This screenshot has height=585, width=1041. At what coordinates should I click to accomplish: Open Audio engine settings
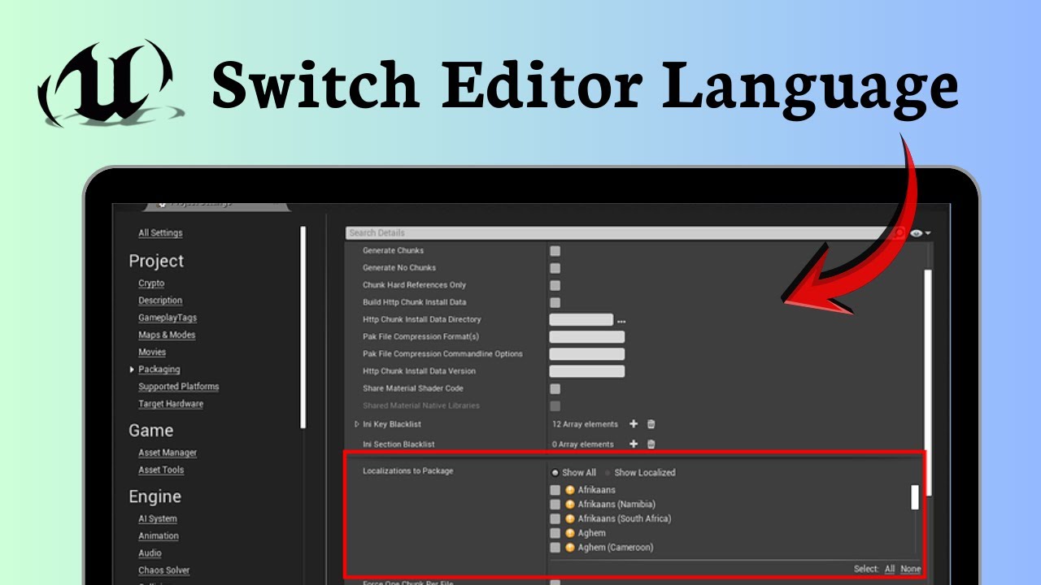point(150,553)
